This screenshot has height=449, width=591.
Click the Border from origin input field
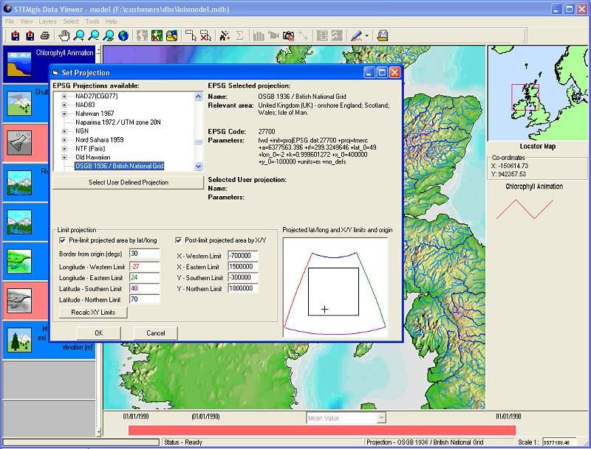pyautogui.click(x=144, y=254)
